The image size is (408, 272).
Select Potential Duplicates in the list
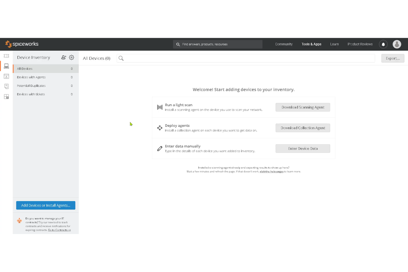pyautogui.click(x=31, y=86)
